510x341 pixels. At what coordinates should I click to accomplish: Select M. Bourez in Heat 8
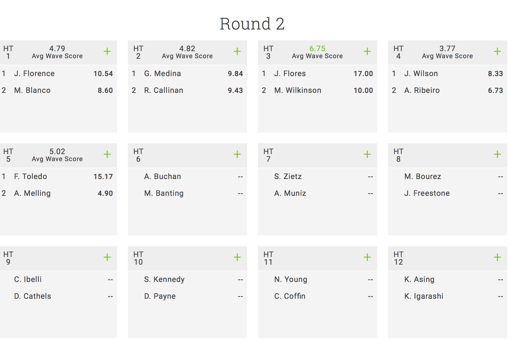(423, 176)
